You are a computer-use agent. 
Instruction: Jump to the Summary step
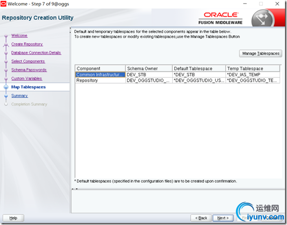pos(19,96)
